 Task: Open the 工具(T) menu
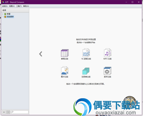click(x=19, y=6)
